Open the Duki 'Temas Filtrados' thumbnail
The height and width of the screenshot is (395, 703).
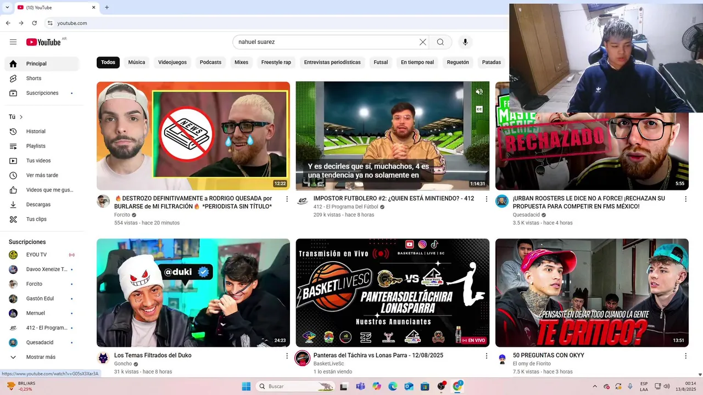click(x=193, y=293)
